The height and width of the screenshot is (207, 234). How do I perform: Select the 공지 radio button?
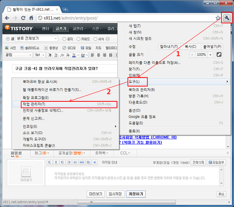pos(64,39)
